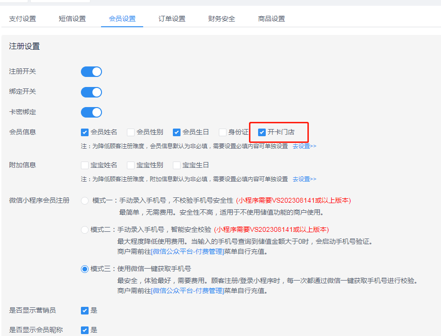Enable the 宝宝生日 checkbox
This screenshot has height=336, width=441.
pos(177,165)
